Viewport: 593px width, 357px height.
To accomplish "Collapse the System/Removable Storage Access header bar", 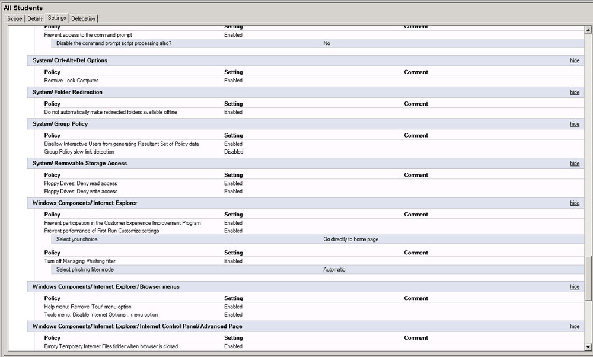I will click(x=305, y=163).
